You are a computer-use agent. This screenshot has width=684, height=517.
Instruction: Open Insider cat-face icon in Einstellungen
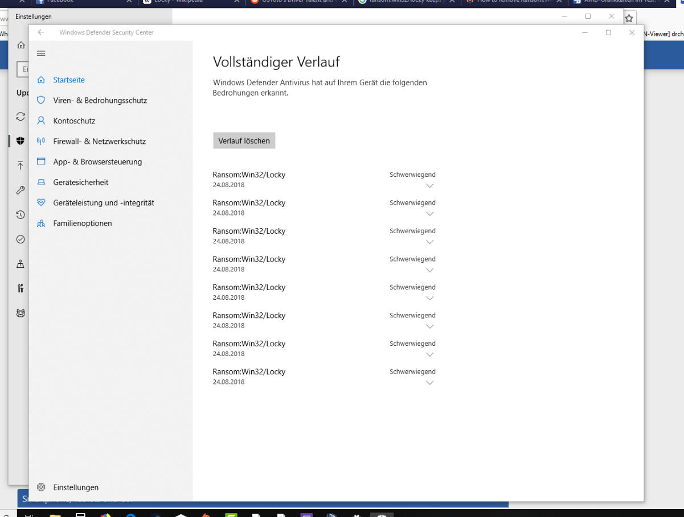coord(21,313)
